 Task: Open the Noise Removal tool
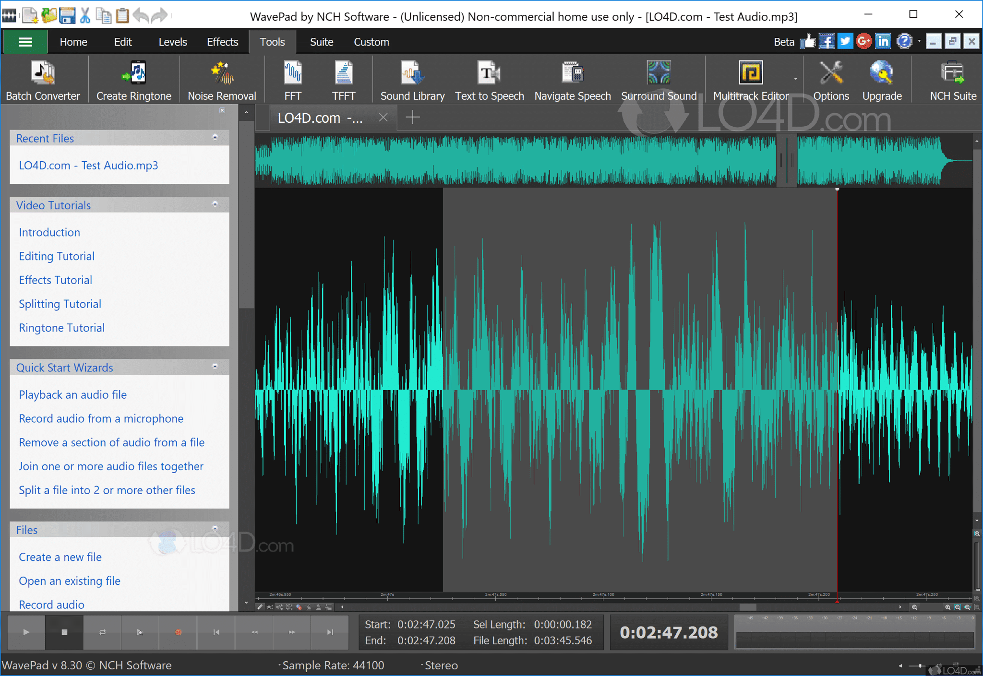click(221, 79)
